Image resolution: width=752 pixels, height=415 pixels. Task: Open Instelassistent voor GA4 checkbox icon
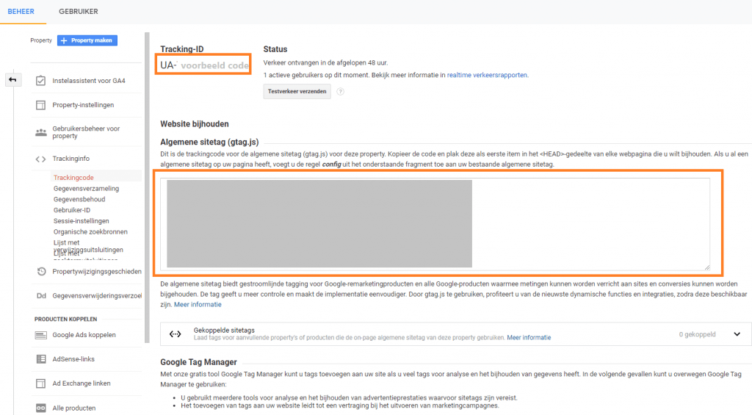(41, 80)
